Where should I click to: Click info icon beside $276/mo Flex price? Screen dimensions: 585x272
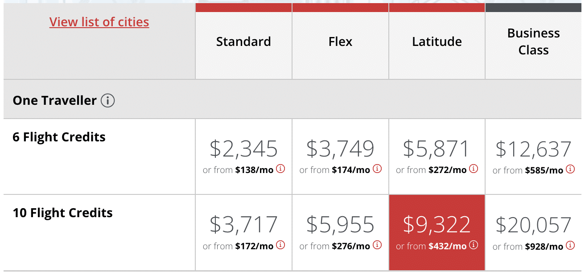[x=377, y=245]
